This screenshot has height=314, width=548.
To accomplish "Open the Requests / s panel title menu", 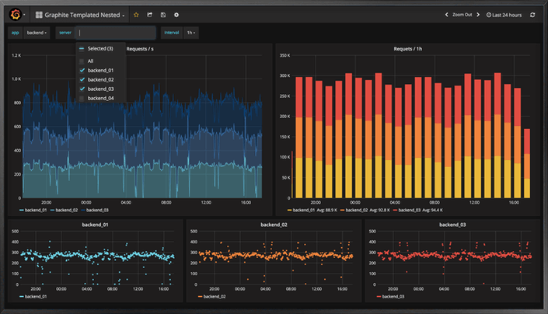I will point(140,49).
